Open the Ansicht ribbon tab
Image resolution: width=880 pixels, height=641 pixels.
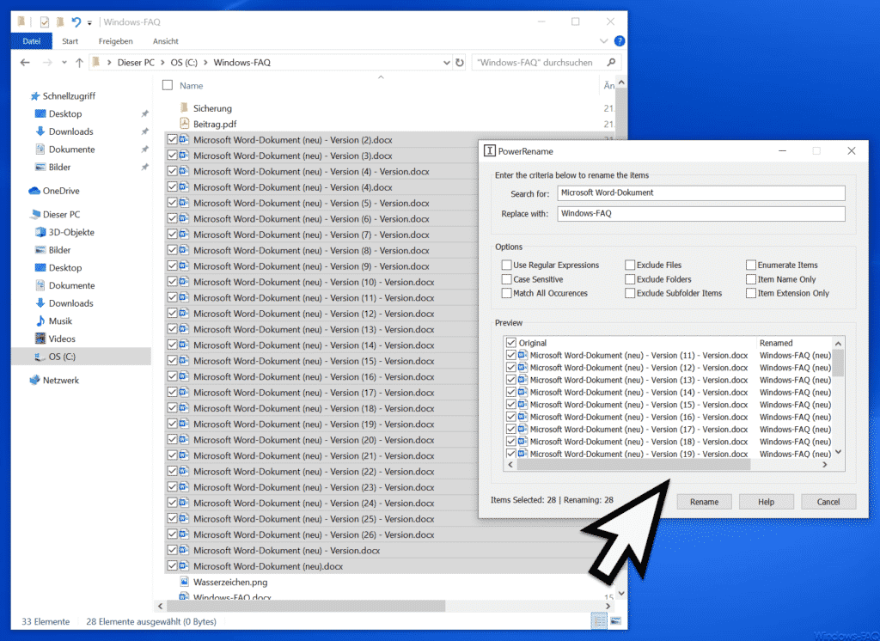166,41
